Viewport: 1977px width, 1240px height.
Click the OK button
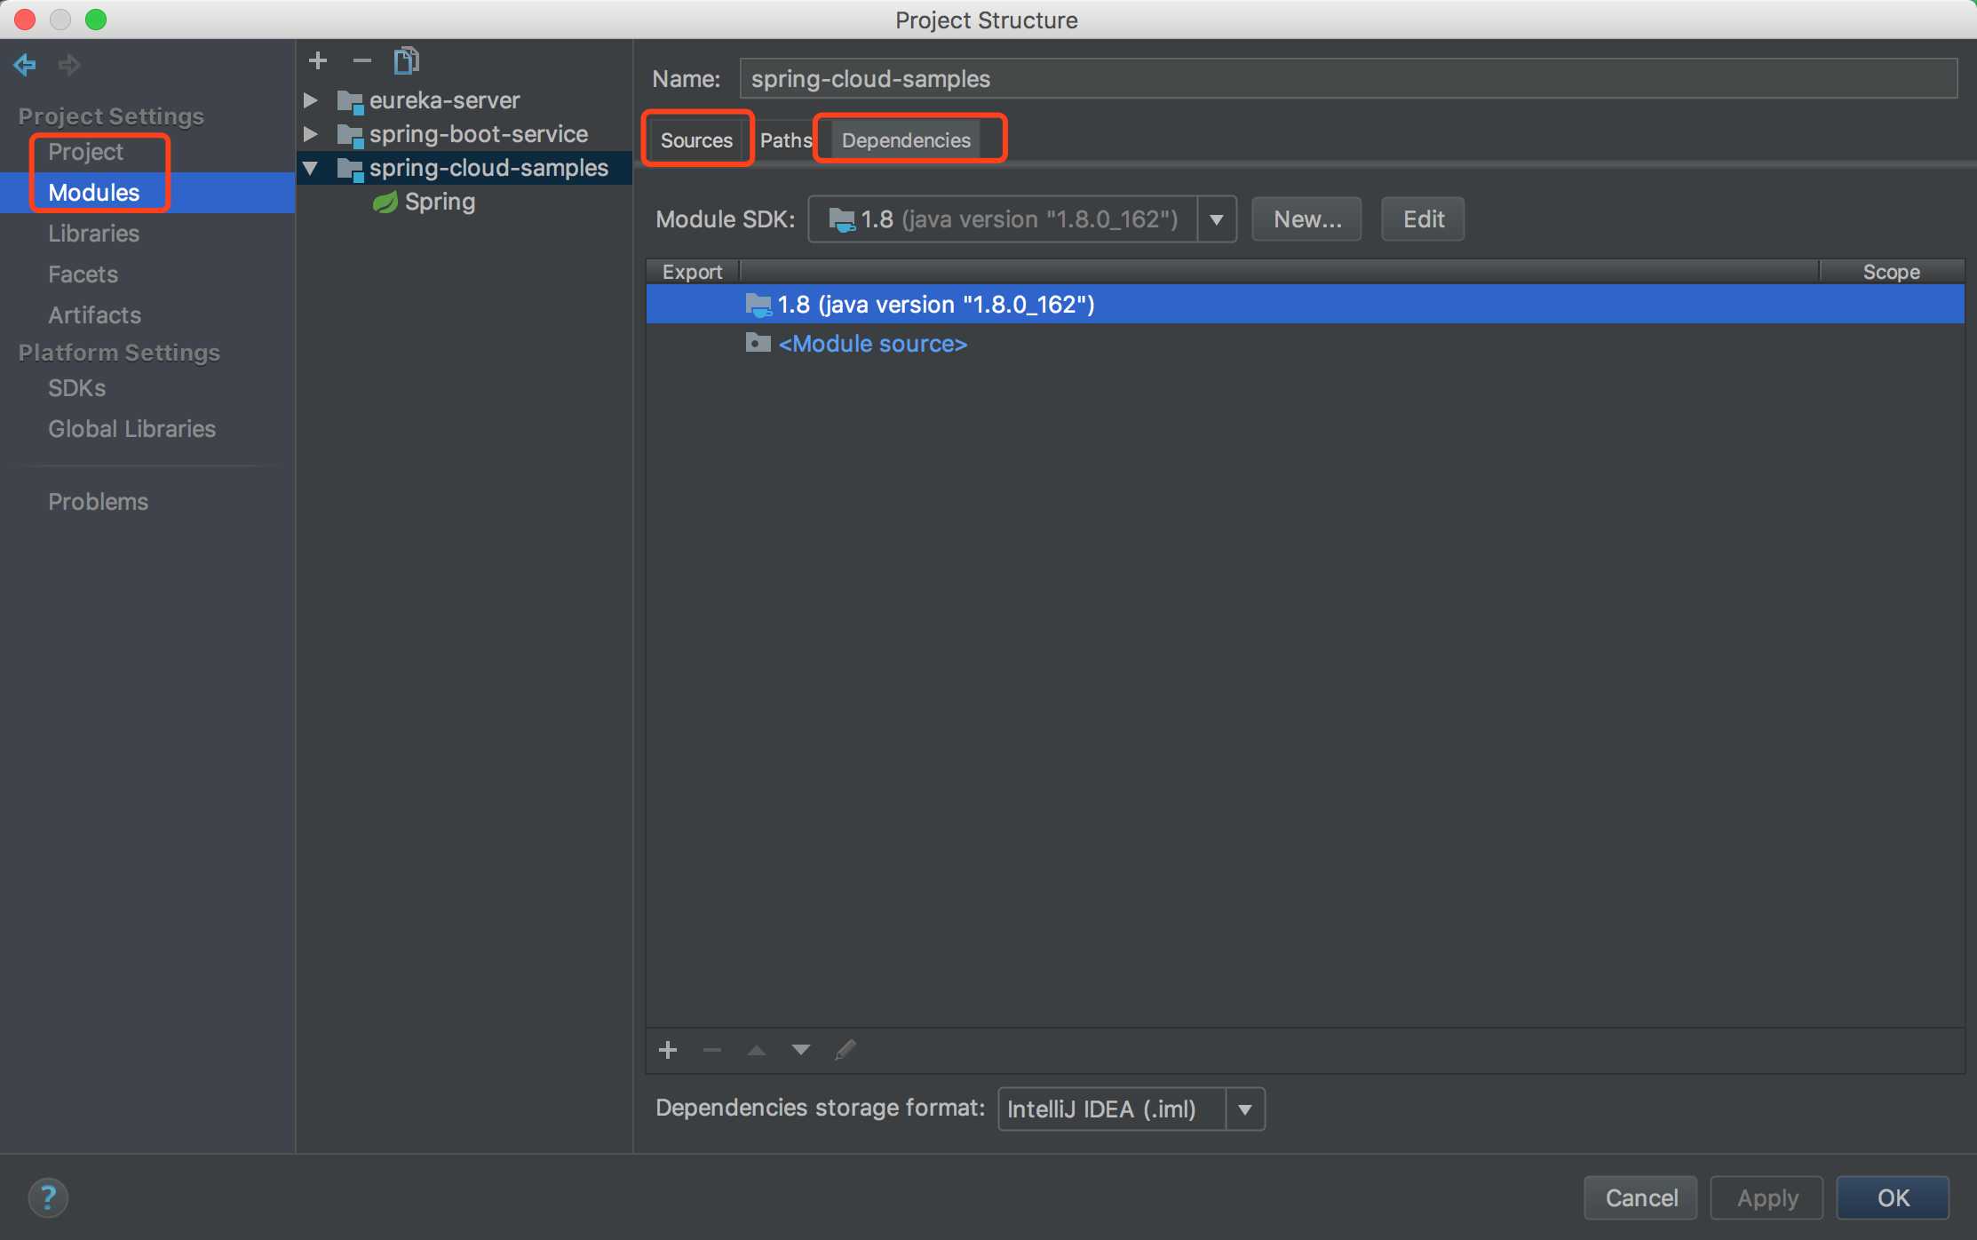1893,1198
